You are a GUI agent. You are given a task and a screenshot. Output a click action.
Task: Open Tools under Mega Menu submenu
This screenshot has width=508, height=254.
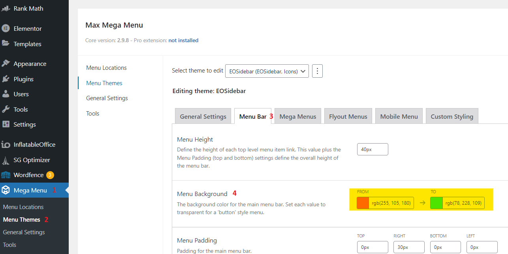[x=9, y=245]
